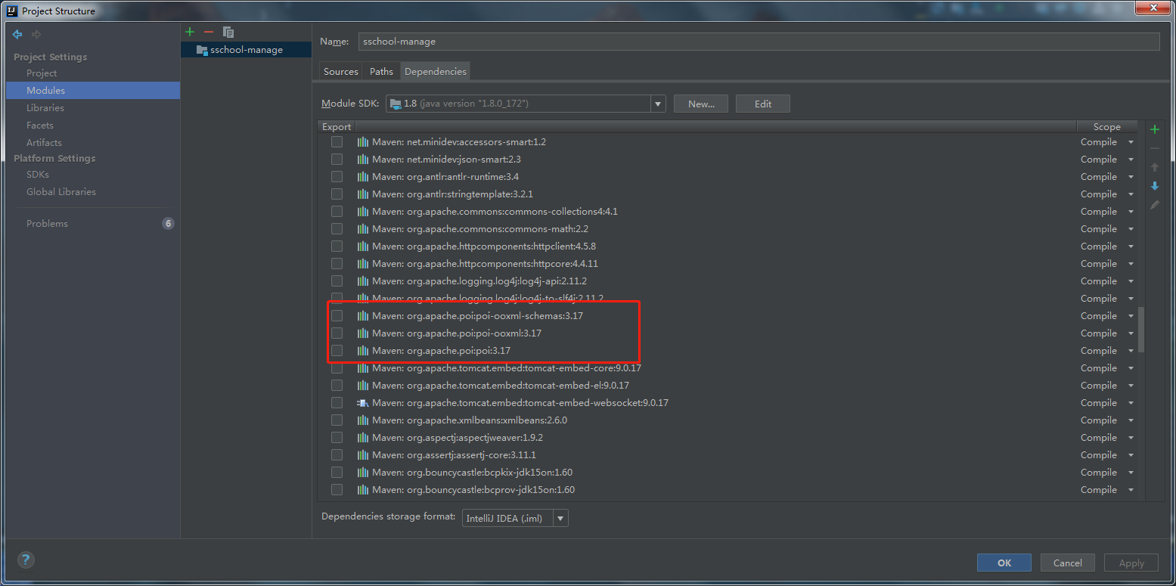This screenshot has height=586, width=1176.
Task: Copy the selected module icon
Action: (x=228, y=32)
